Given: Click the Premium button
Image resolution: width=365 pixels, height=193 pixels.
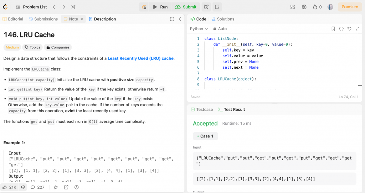Looking at the screenshot, I should pyautogui.click(x=350, y=7).
